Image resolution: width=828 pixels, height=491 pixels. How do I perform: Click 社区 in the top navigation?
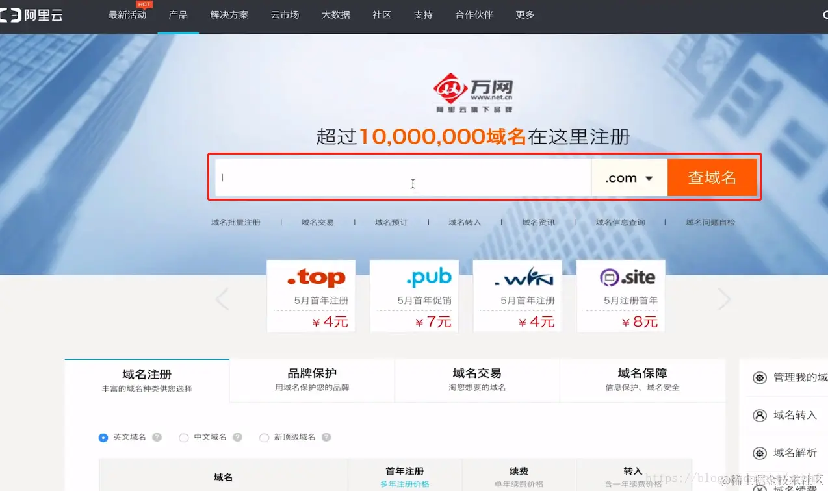point(382,15)
